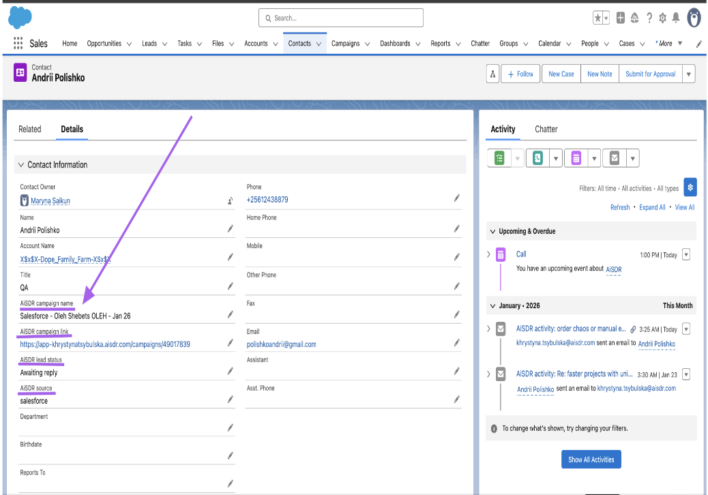Click into the global Search field
The width and height of the screenshot is (708, 495).
pos(341,18)
